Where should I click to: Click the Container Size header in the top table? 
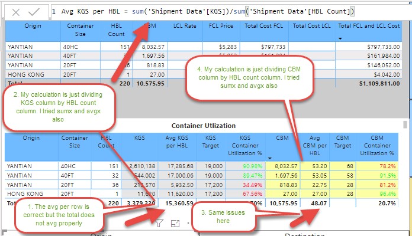pos(80,30)
